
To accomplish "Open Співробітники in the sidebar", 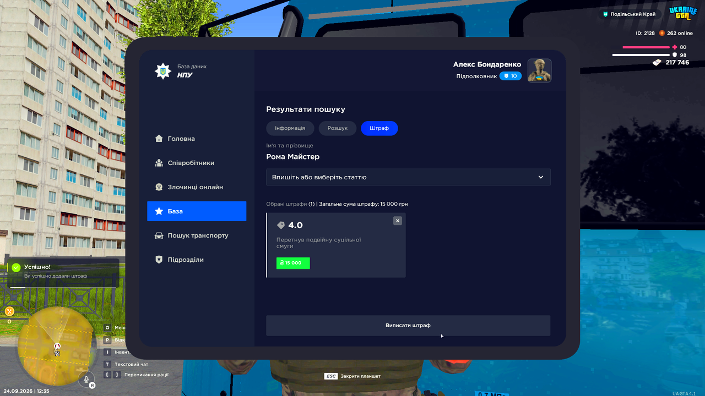I will (197, 163).
